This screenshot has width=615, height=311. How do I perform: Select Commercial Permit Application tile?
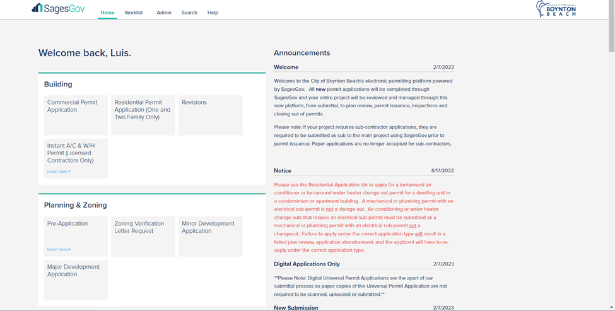76,115
